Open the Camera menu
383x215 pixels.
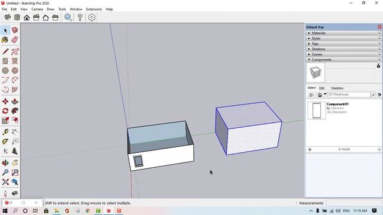(37, 9)
